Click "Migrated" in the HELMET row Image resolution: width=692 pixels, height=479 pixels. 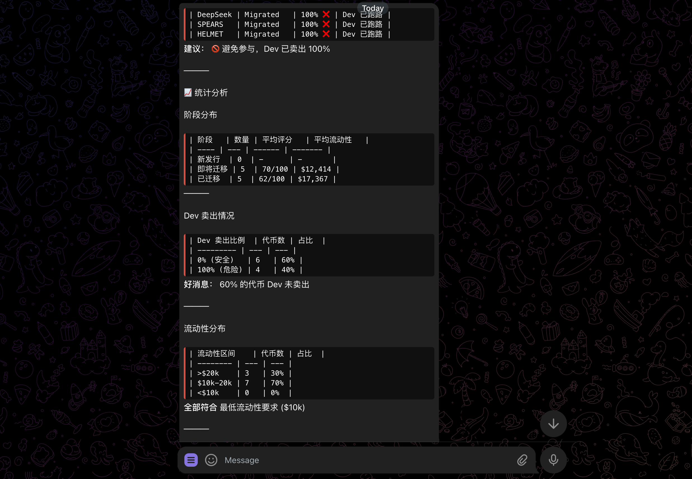[262, 34]
